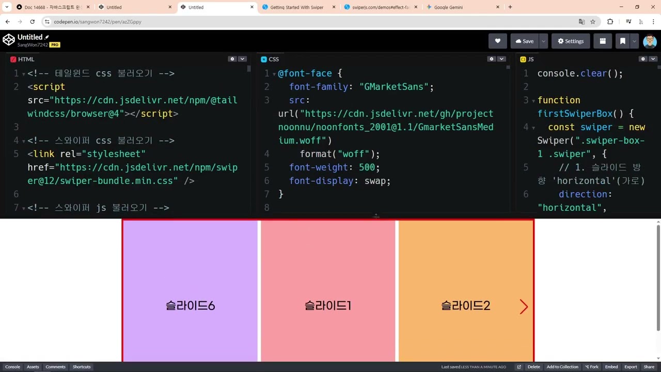Viewport: 661px width, 372px height.
Task: Fold JS function at line 3
Action: click(533, 101)
